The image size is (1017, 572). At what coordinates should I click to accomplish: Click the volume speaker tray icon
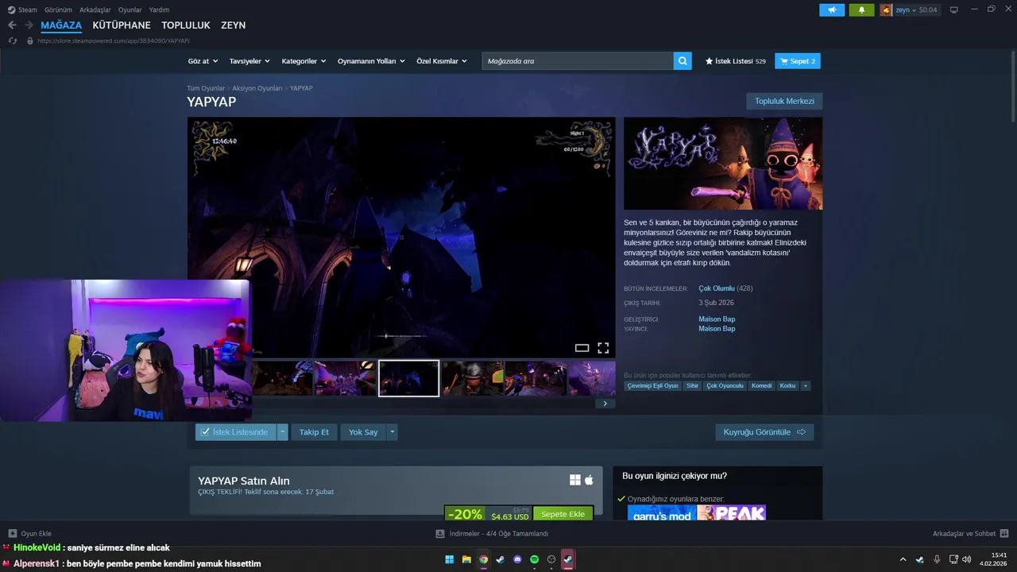(x=966, y=559)
